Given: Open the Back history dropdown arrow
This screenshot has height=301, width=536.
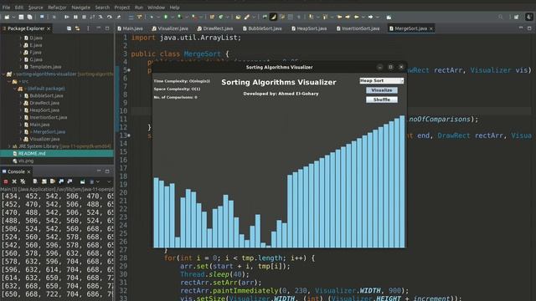Looking at the screenshot, I should [x=363, y=17].
